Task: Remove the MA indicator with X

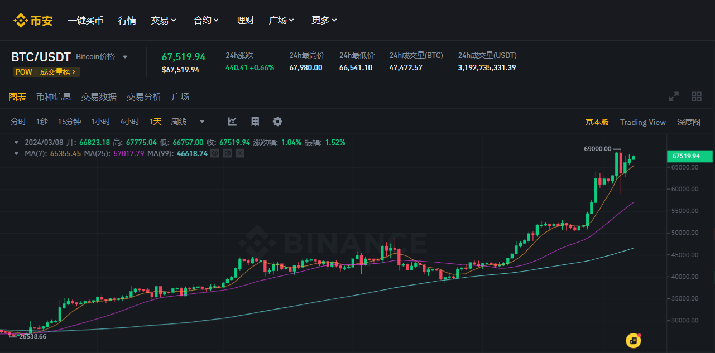Action: pyautogui.click(x=239, y=153)
